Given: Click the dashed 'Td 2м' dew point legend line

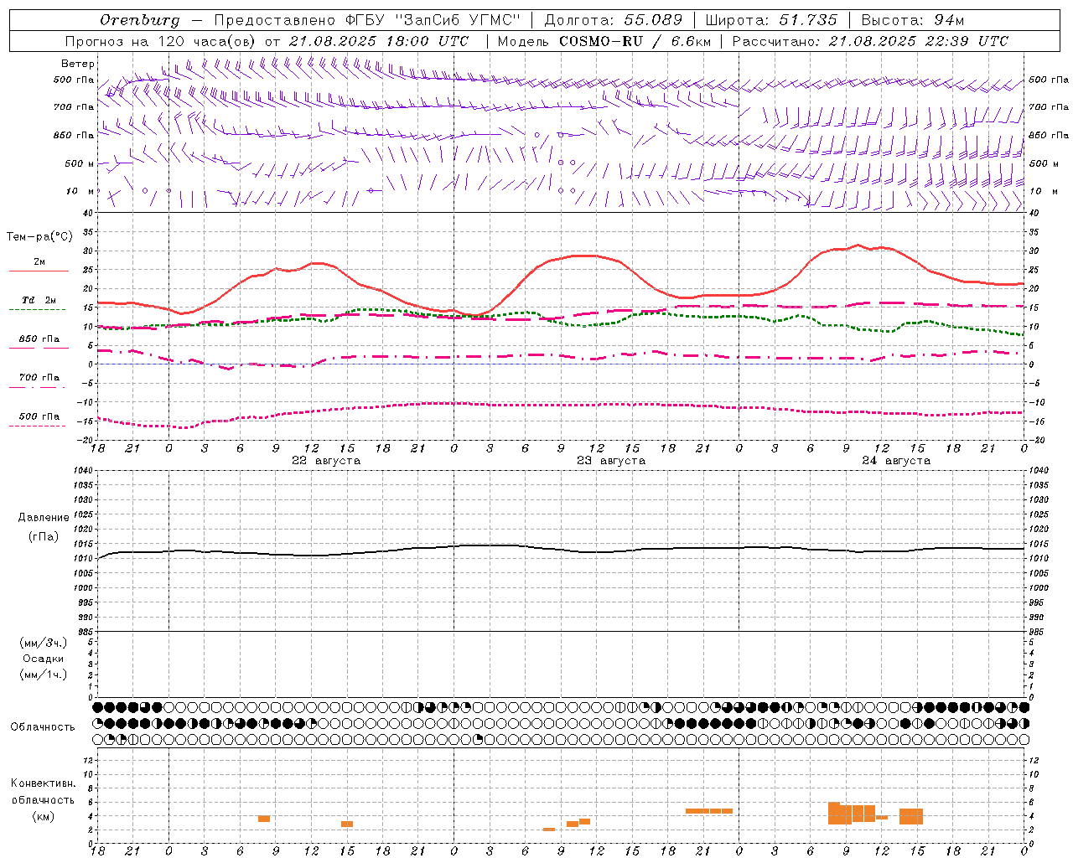Looking at the screenshot, I should pyautogui.click(x=38, y=309).
